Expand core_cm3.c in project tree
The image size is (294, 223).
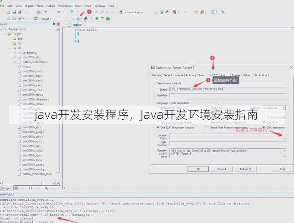[x=15, y=53]
